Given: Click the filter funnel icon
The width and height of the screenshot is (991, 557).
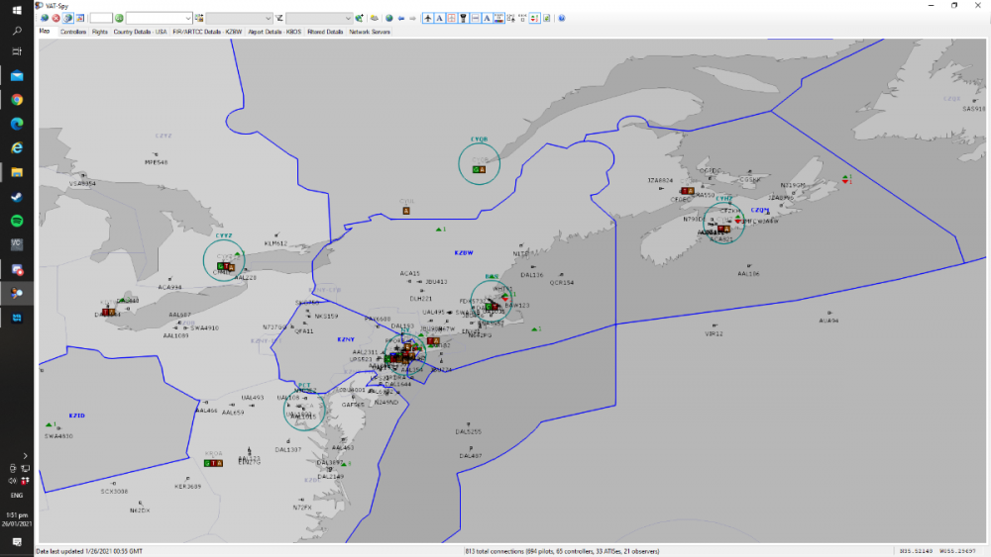Looking at the screenshot, I should 278,18.
